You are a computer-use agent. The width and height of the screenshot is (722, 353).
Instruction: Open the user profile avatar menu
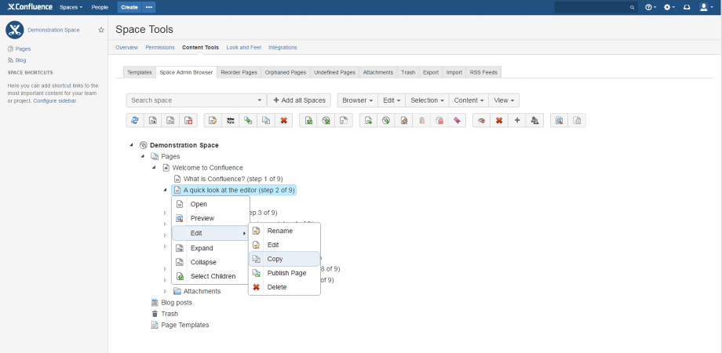(x=706, y=7)
